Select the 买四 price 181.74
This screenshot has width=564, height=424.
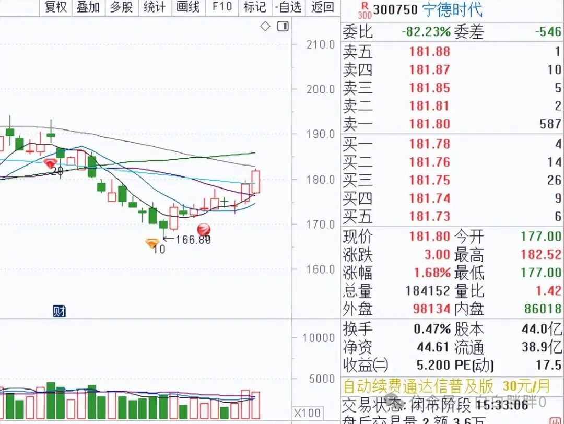(430, 198)
